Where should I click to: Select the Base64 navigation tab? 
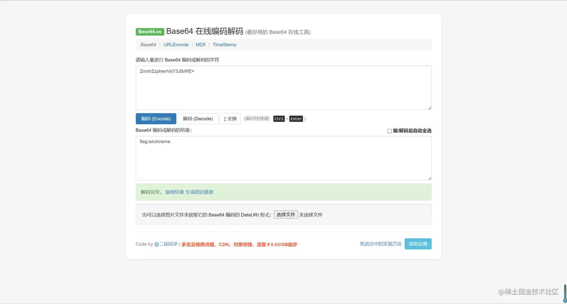coord(148,45)
